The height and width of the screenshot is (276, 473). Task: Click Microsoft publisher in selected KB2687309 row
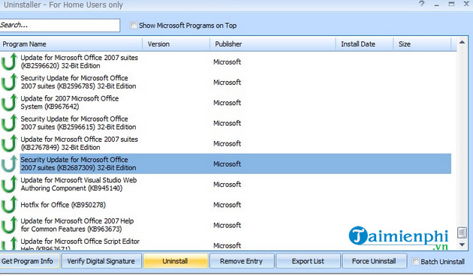pos(227,164)
